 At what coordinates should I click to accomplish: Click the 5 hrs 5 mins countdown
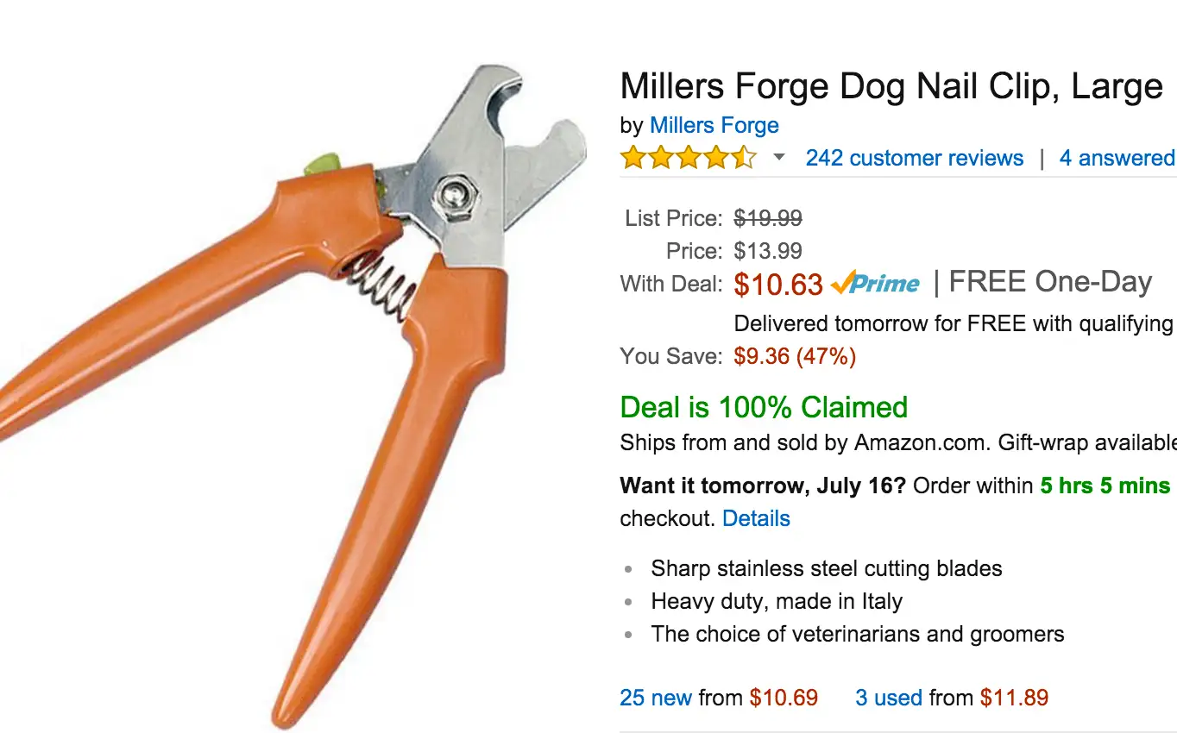[x=1105, y=486]
